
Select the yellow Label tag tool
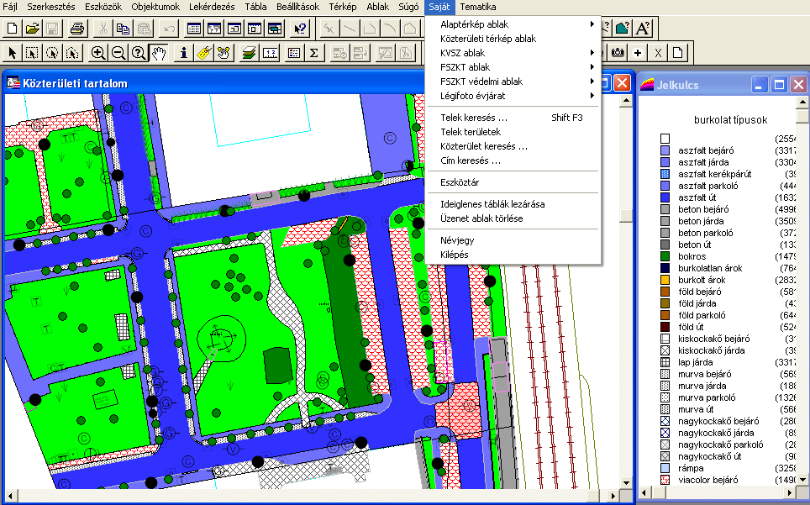[203, 53]
